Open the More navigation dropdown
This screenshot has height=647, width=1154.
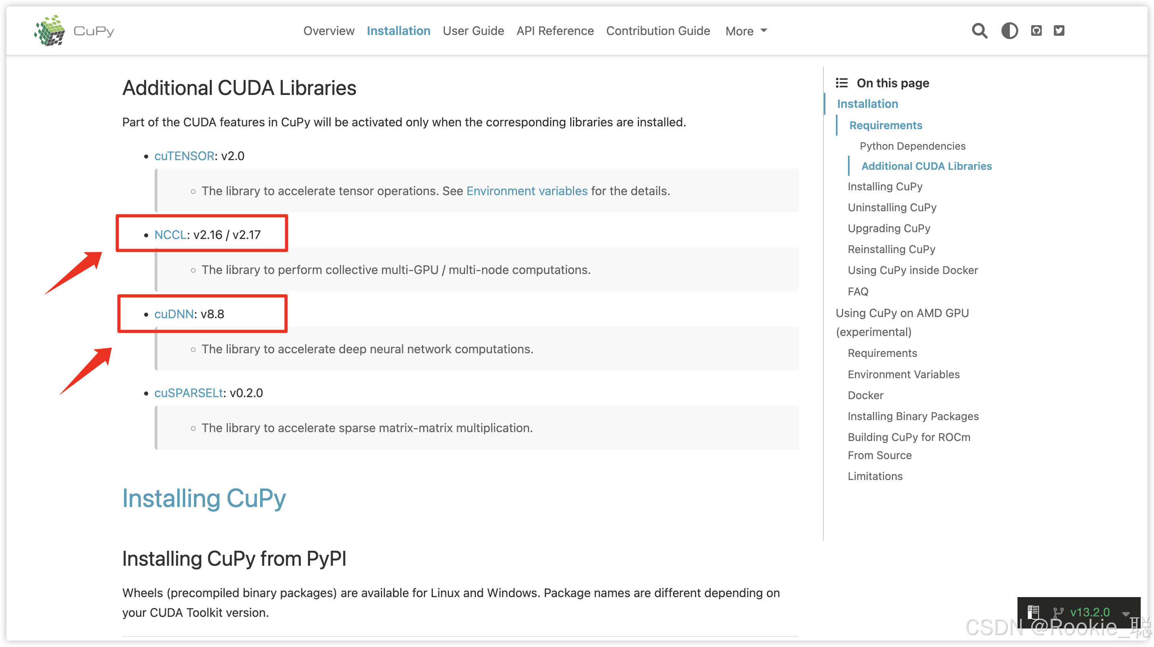pos(745,31)
